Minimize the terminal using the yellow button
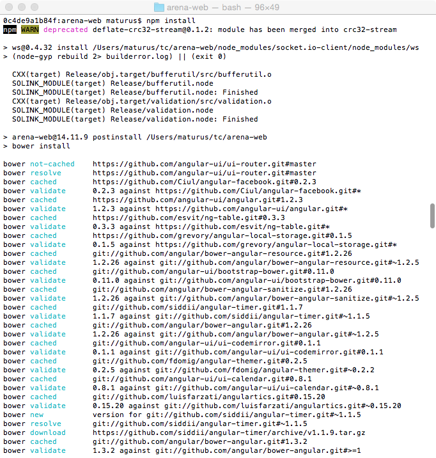The width and height of the screenshot is (436, 458). pos(21,7)
